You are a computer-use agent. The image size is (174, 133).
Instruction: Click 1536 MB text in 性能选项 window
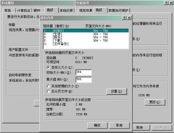(x=144, y=95)
